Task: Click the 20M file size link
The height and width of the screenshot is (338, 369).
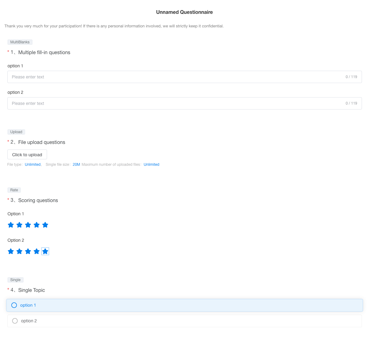Action: pyautogui.click(x=76, y=165)
